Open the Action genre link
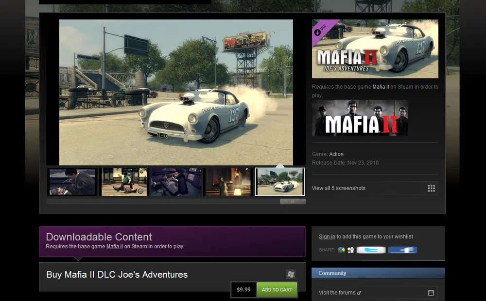 click(336, 154)
